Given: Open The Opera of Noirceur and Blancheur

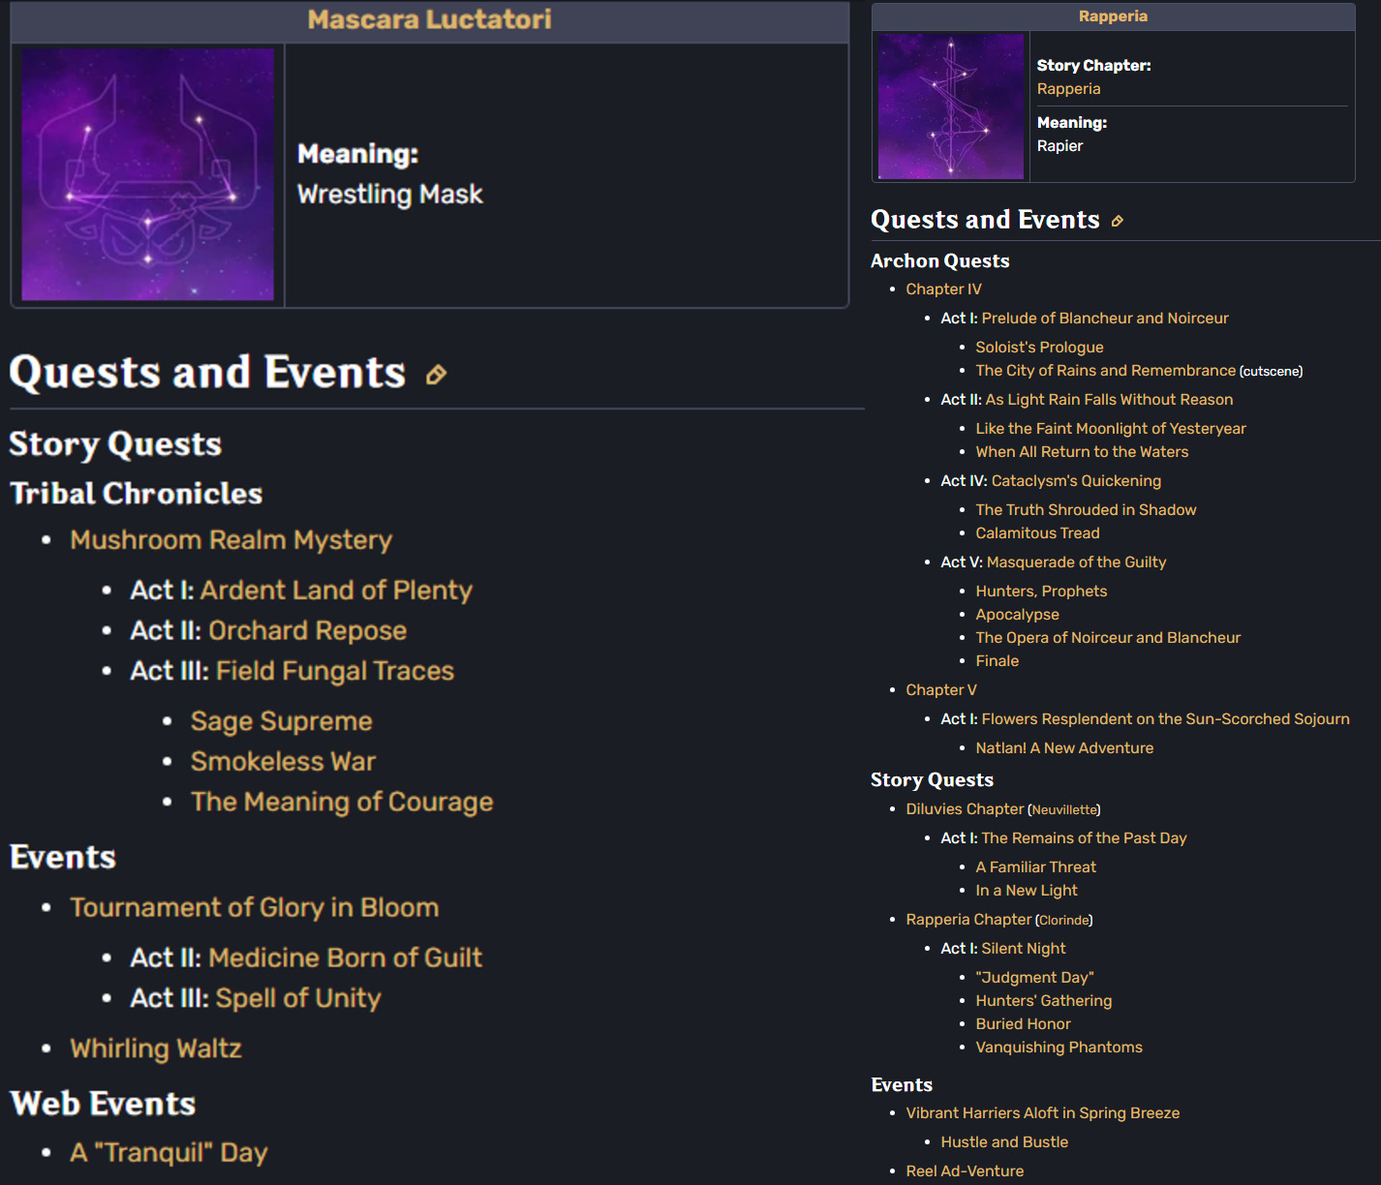Looking at the screenshot, I should point(1109,638).
